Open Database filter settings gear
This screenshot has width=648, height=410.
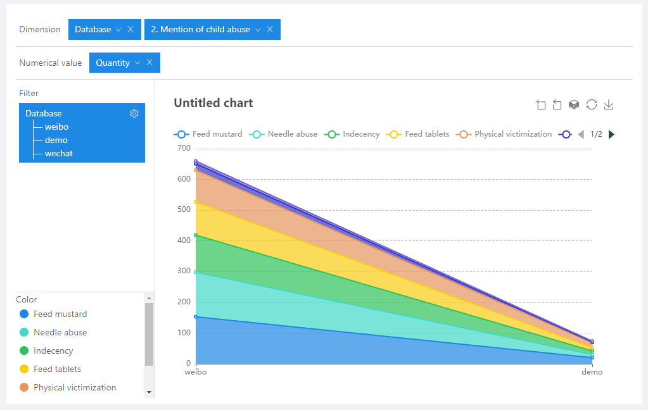pos(134,113)
